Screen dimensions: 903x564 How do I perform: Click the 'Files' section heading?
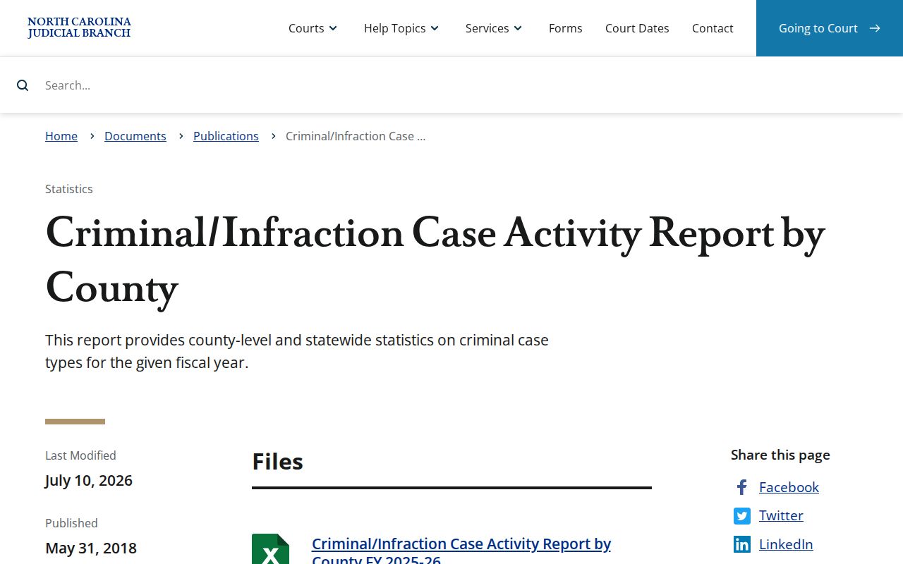coord(277,461)
